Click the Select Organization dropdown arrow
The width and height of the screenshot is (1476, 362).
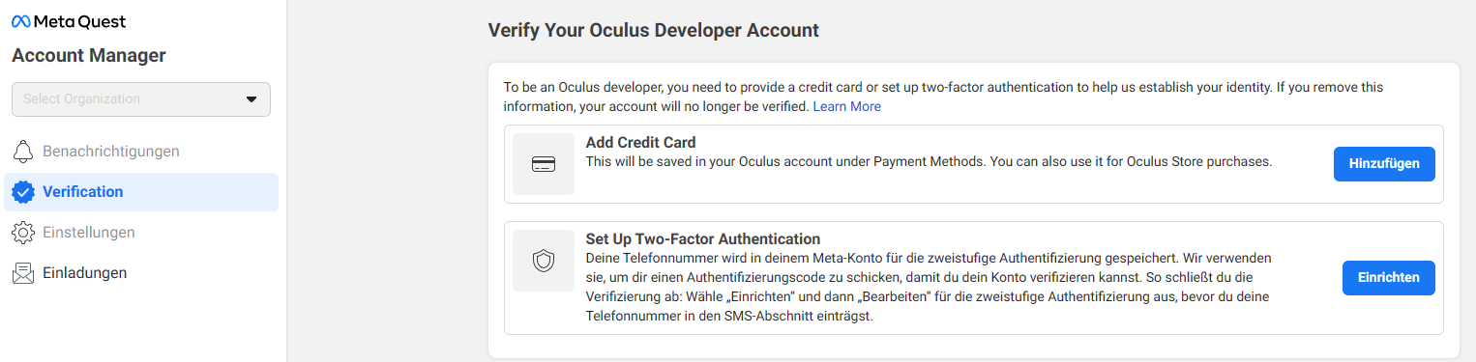[x=251, y=99]
